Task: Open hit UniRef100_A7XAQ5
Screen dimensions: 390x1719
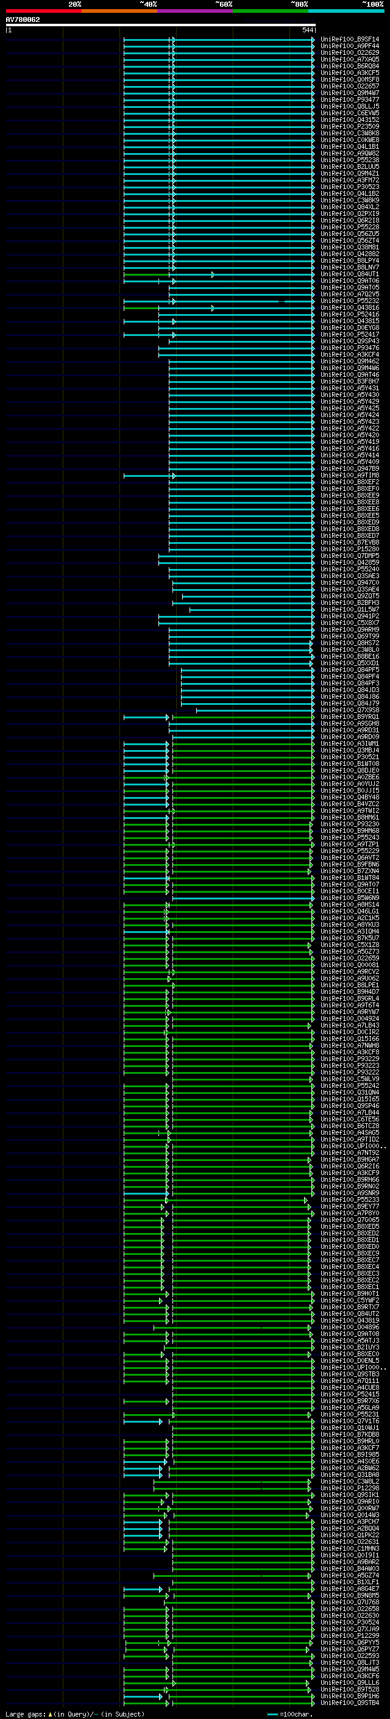Action: (350, 59)
